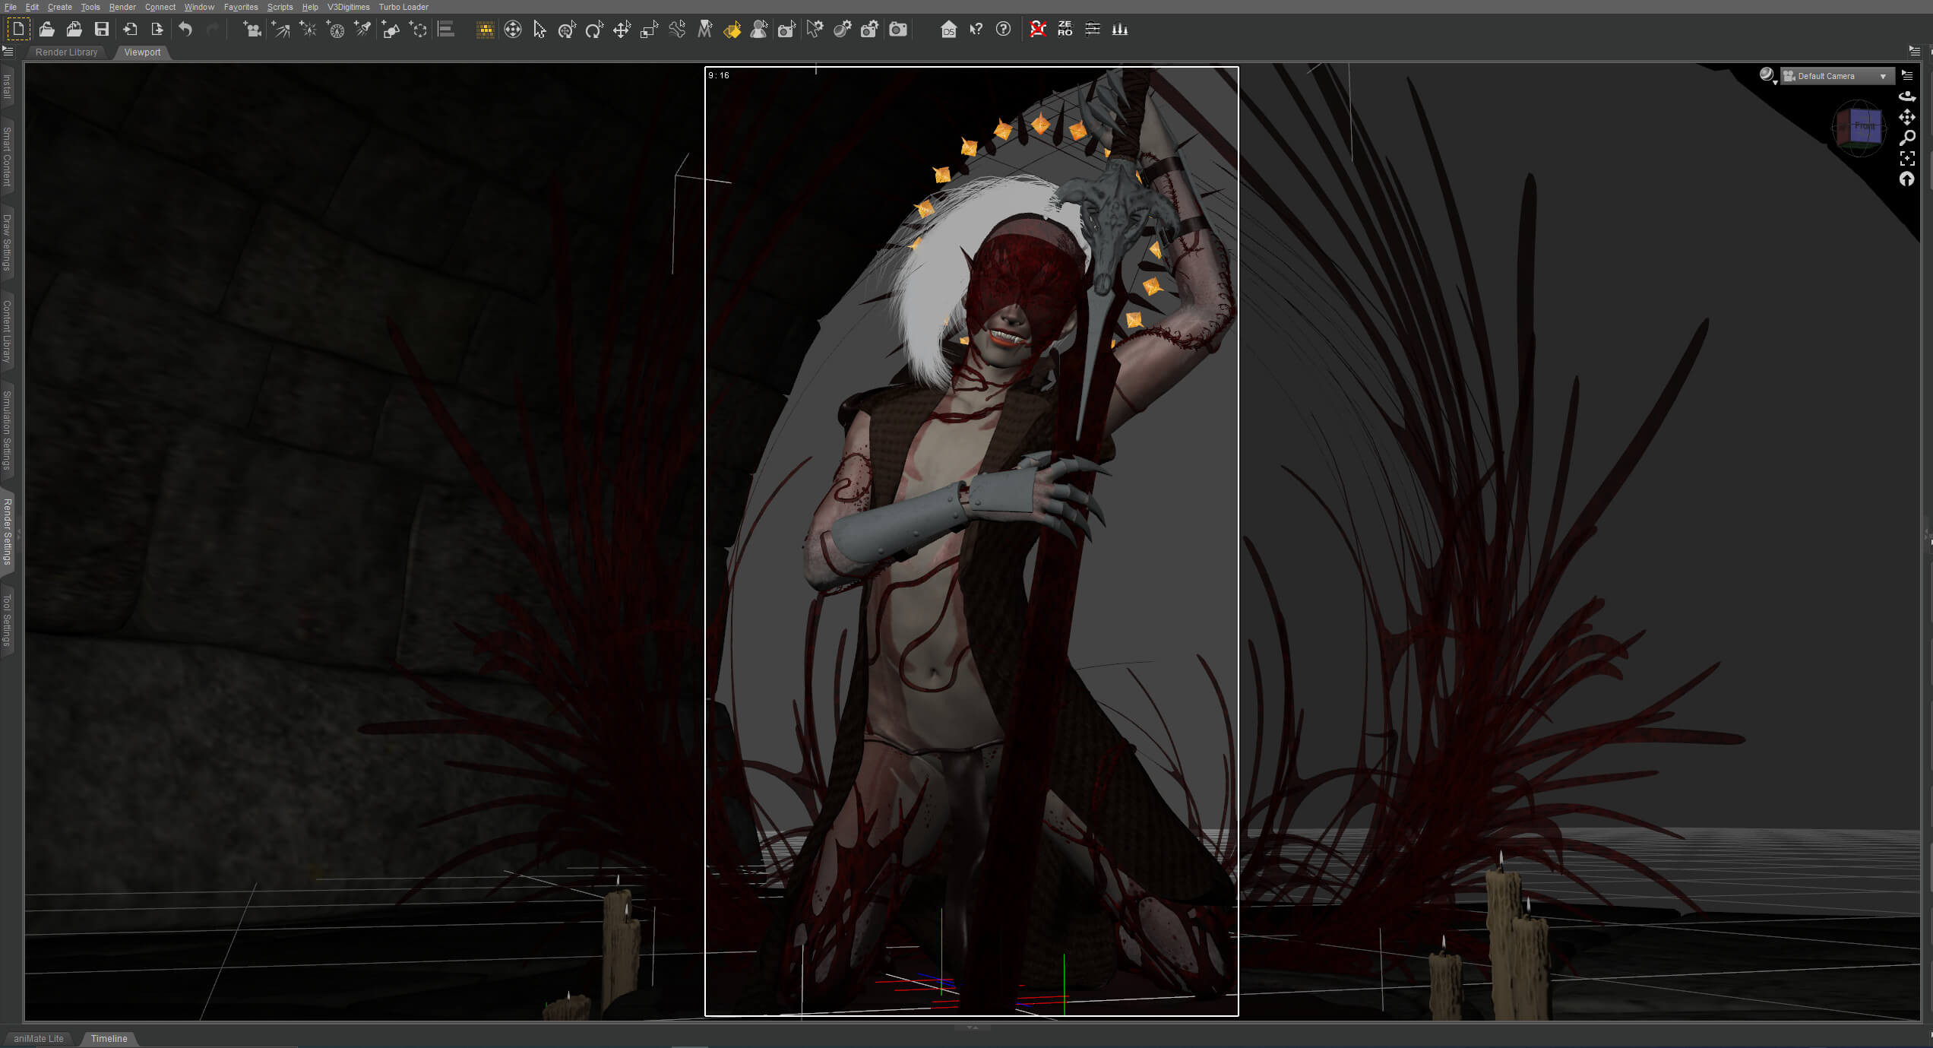This screenshot has height=1048, width=1933.
Task: Click the Create New Null icon
Action: pyautogui.click(x=418, y=30)
